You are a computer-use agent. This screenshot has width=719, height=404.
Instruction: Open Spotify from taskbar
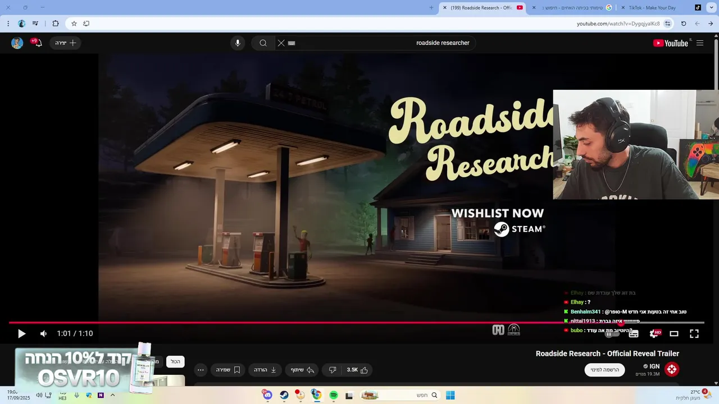tap(334, 395)
